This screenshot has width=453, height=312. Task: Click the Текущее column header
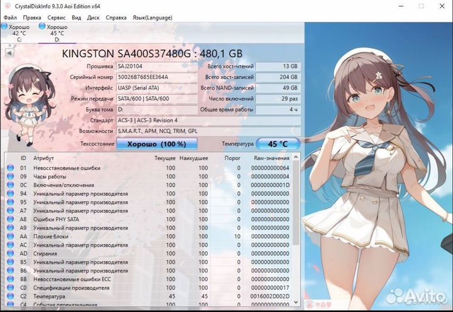[165, 158]
